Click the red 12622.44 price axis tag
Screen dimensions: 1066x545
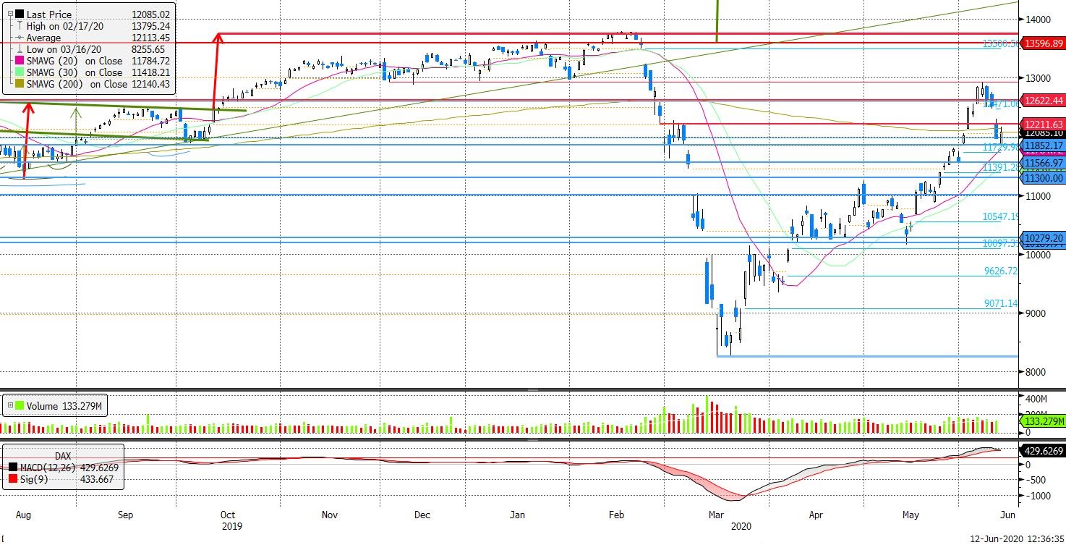pyautogui.click(x=1042, y=100)
